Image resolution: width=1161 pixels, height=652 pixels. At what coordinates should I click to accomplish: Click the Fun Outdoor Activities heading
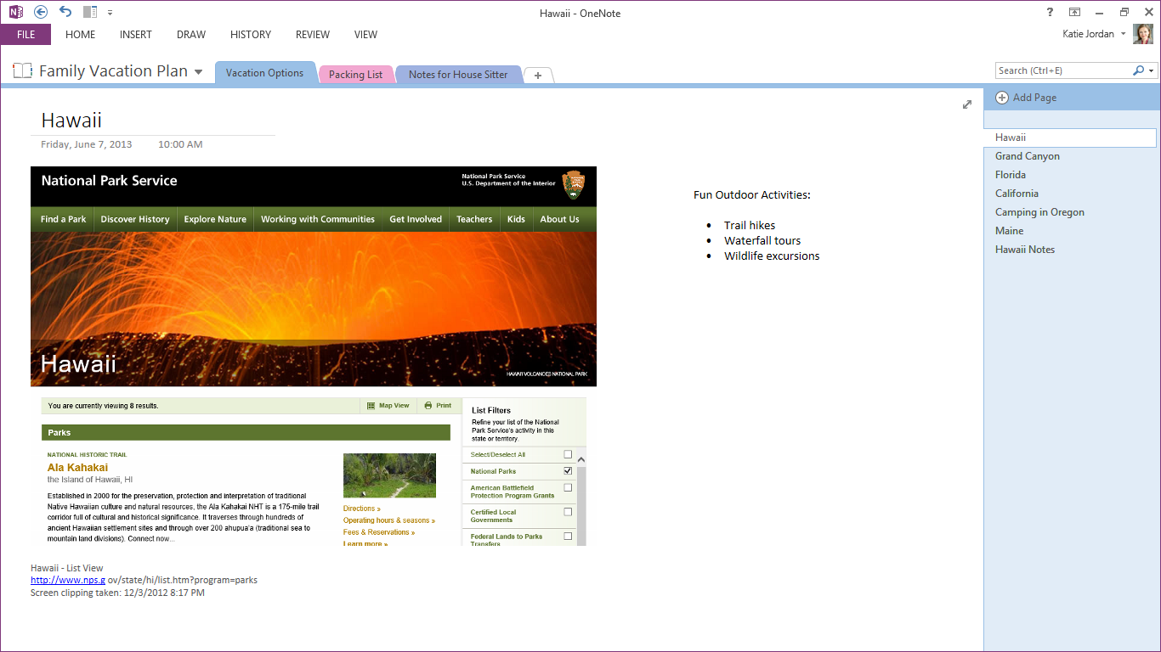pos(752,195)
